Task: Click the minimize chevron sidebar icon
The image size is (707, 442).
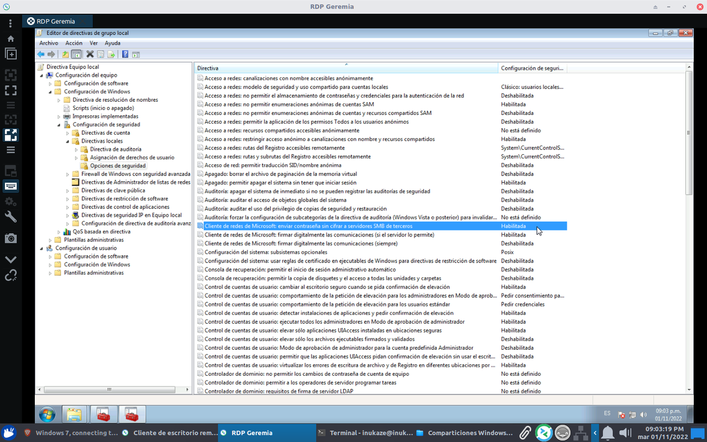Action: 10,259
